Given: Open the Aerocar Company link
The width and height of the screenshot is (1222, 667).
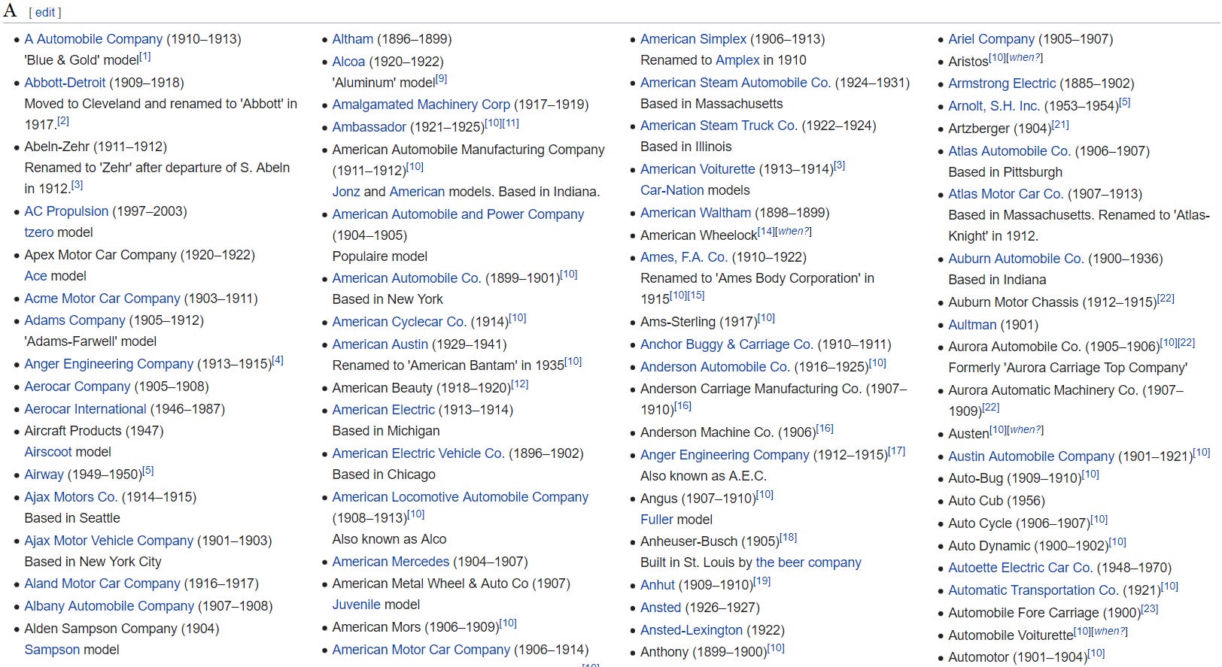Looking at the screenshot, I should [x=77, y=387].
